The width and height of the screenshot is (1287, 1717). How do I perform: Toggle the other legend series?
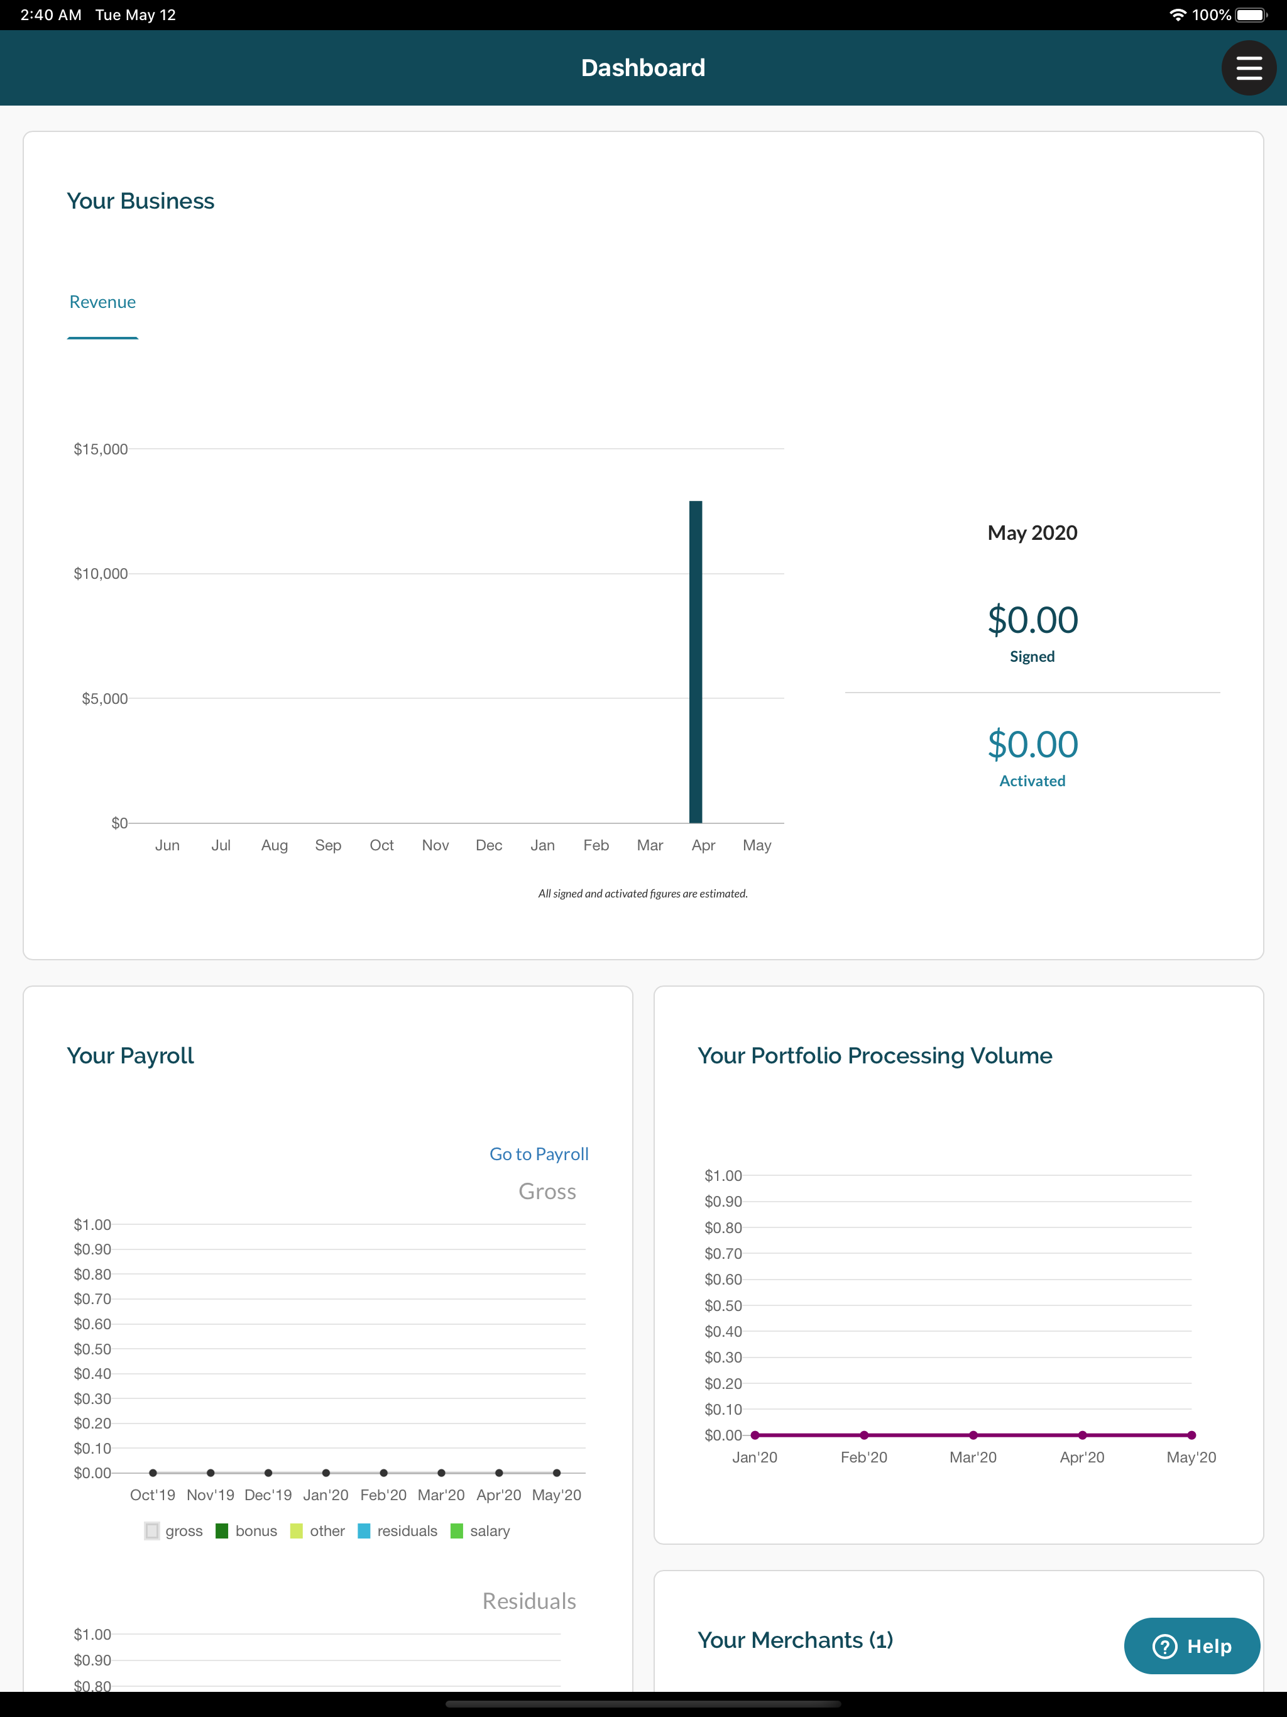317,1531
